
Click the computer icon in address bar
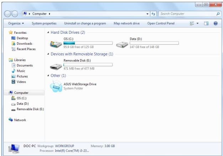coord(25,14)
